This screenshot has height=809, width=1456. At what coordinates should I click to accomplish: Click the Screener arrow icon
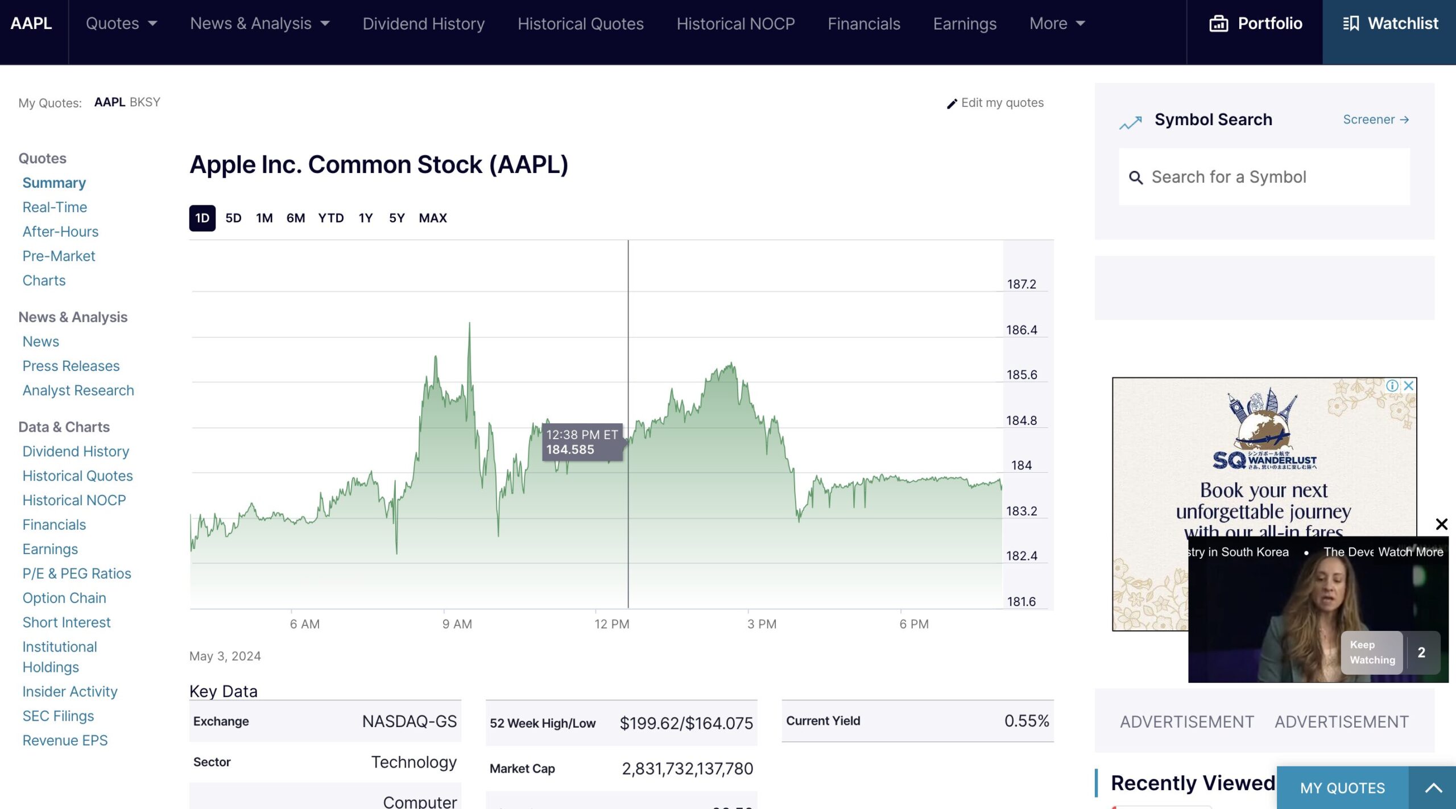point(1404,119)
